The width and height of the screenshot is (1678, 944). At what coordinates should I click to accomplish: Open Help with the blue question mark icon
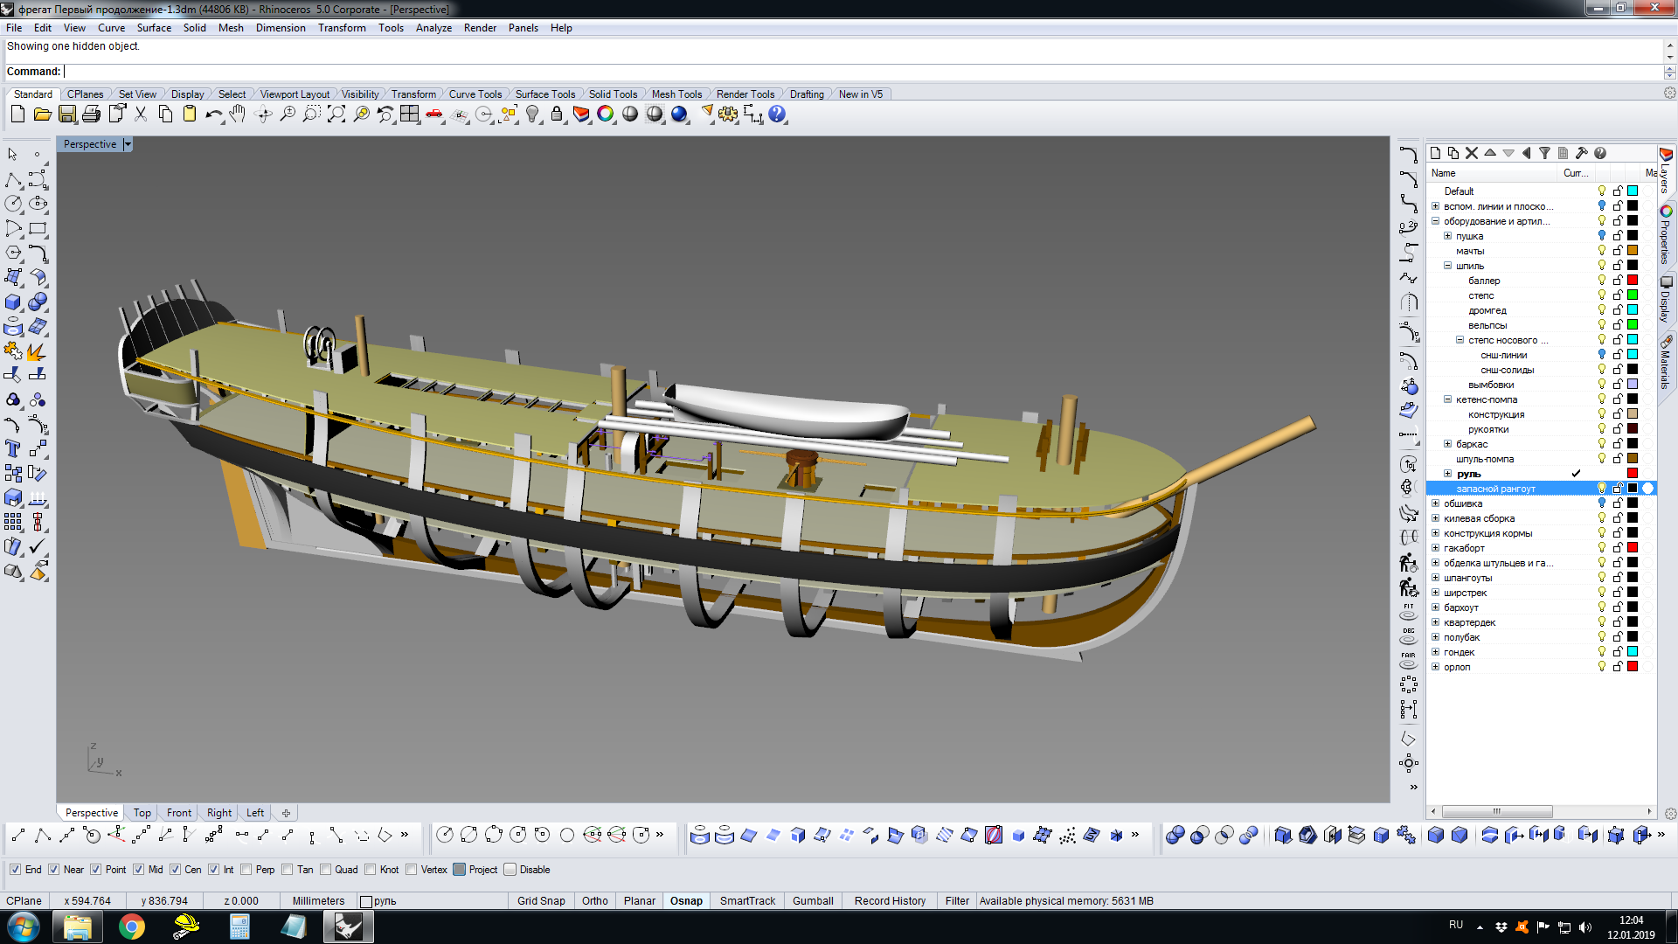click(x=777, y=115)
